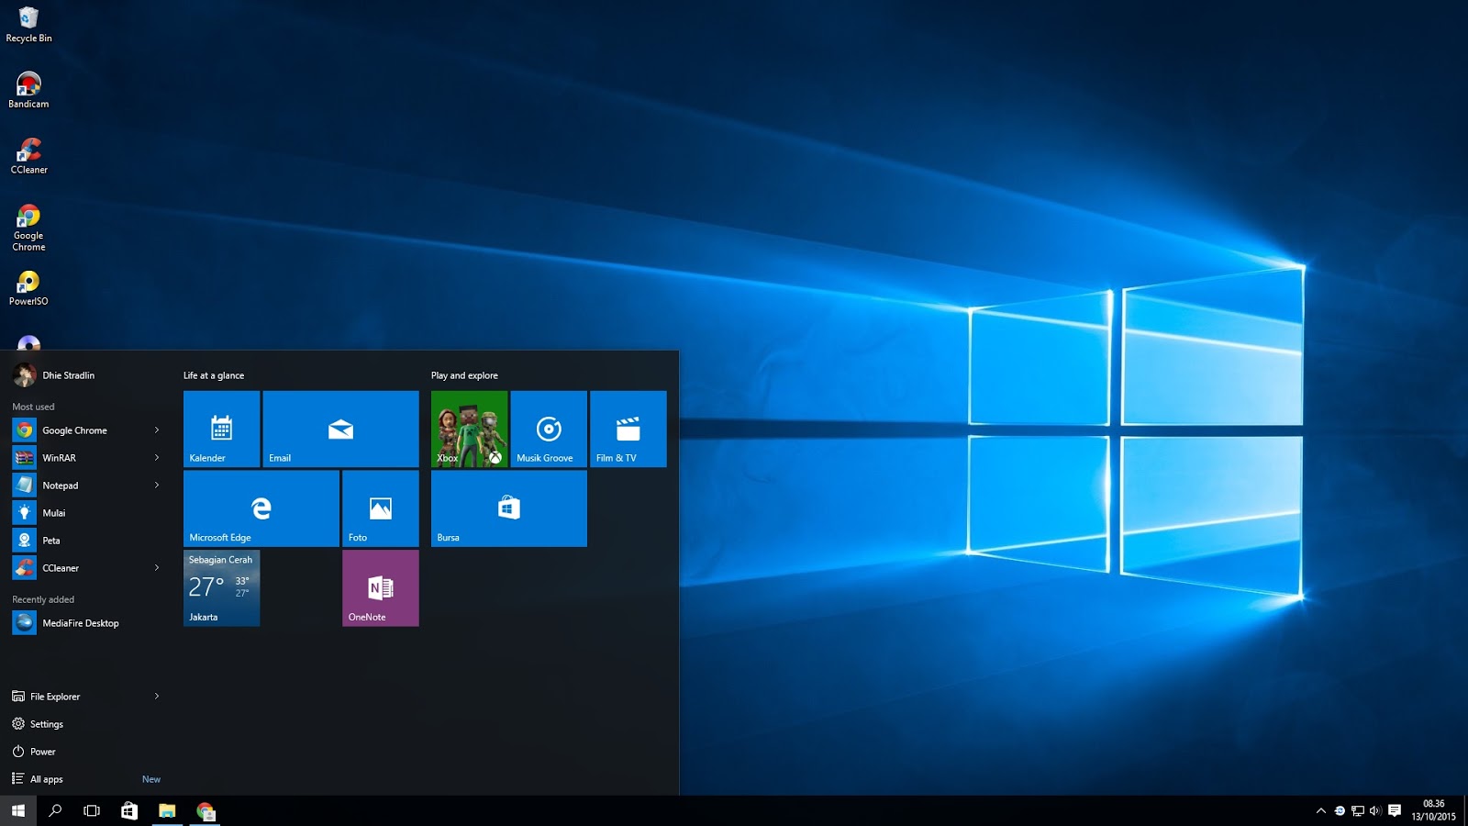Open the Xbox tile
The image size is (1468, 826).
coord(469,429)
